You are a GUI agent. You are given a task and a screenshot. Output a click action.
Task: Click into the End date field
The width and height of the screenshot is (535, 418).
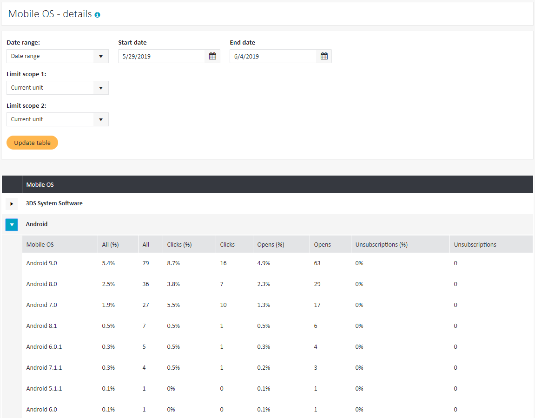pos(273,56)
